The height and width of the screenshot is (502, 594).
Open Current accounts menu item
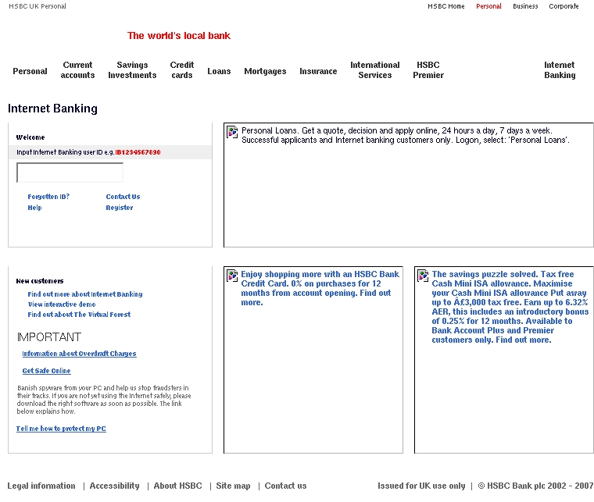tap(77, 70)
